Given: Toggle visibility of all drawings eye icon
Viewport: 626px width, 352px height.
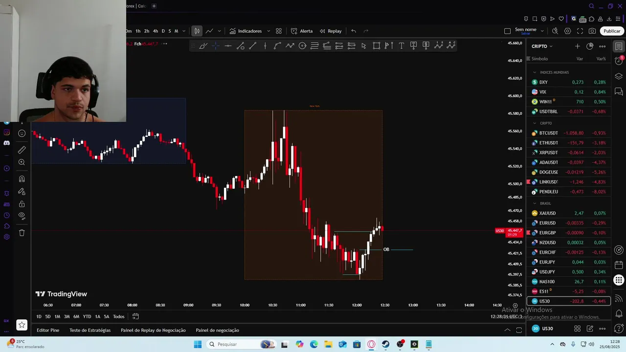Looking at the screenshot, I should coord(22,216).
